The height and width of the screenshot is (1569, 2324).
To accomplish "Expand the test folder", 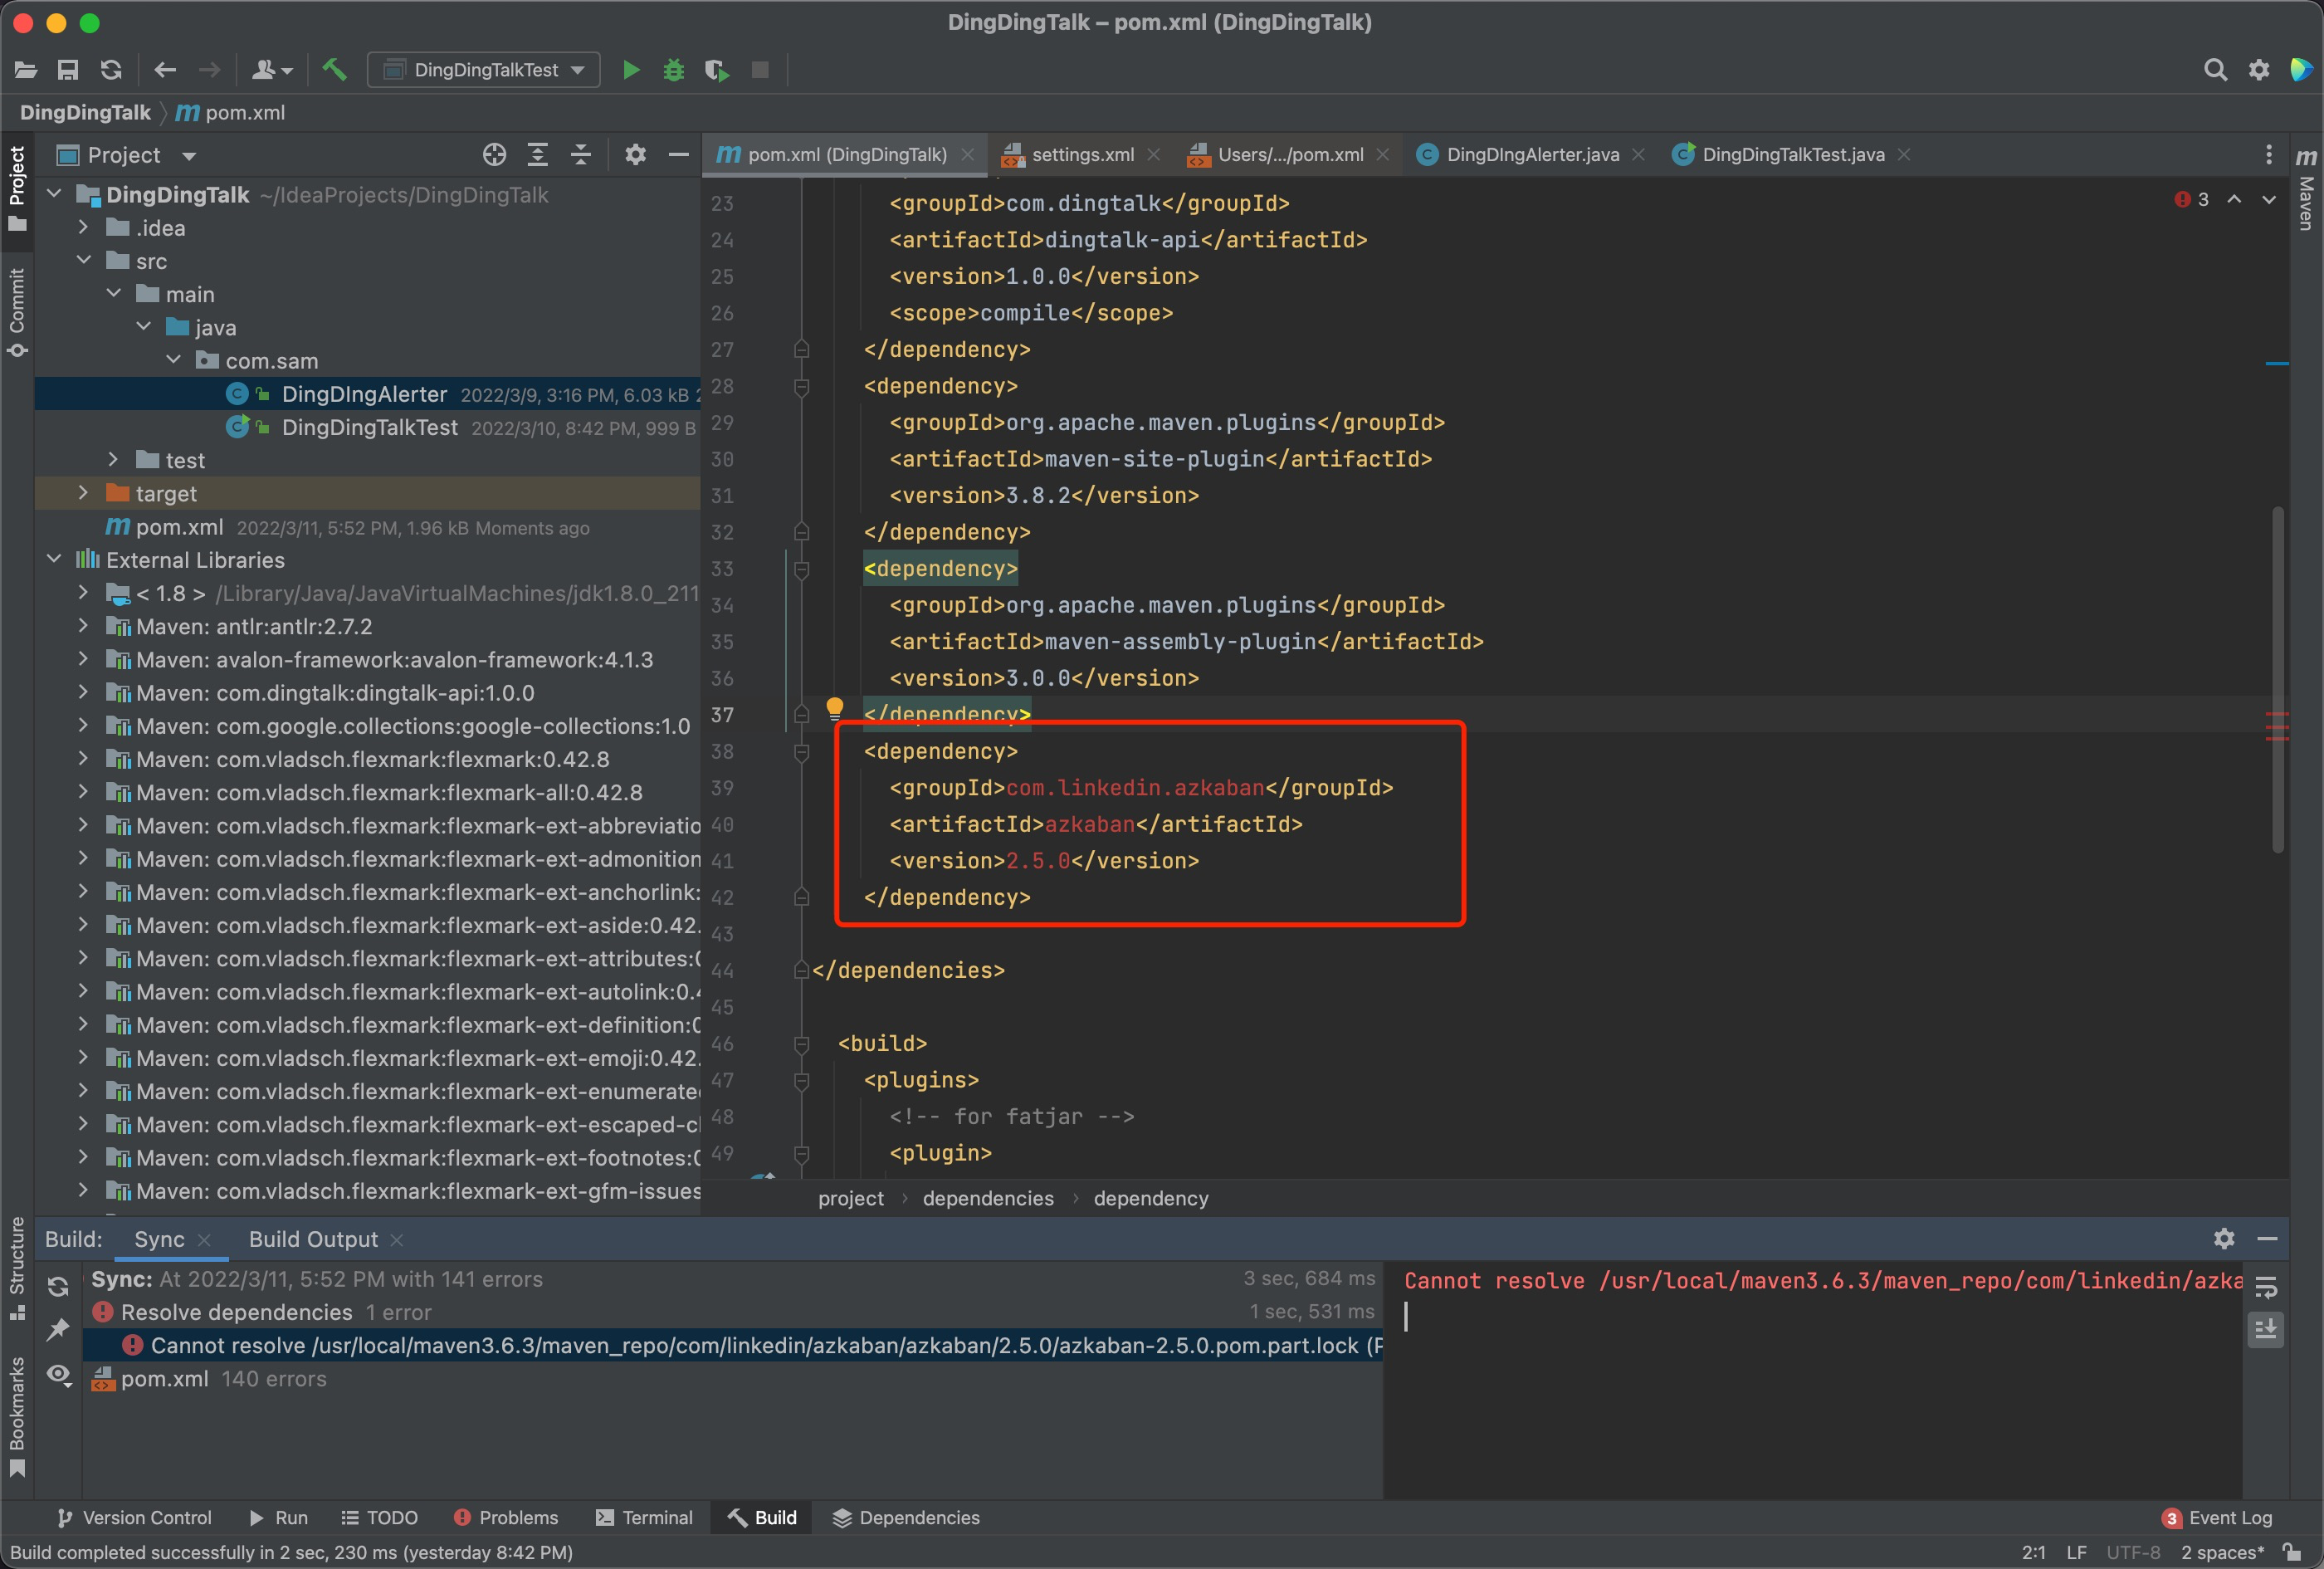I will tap(113, 460).
